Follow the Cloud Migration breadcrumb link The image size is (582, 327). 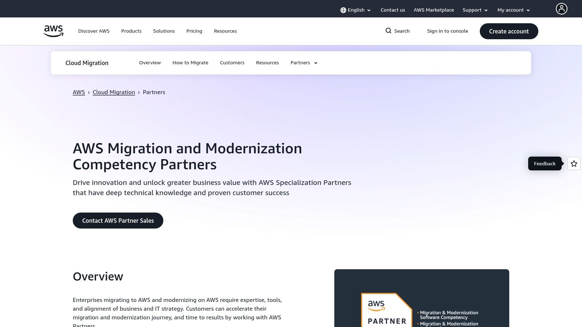tap(113, 92)
